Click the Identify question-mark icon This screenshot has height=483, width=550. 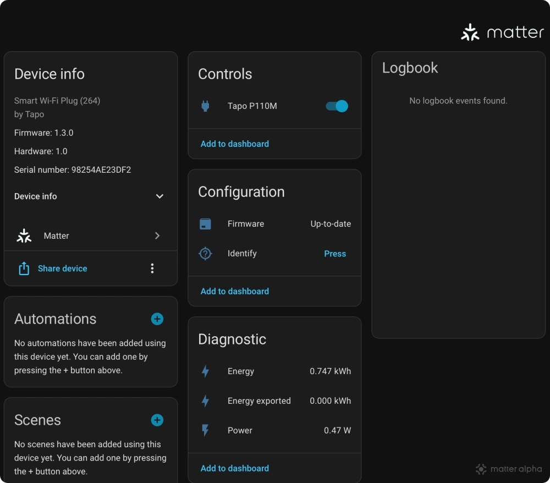pos(205,254)
